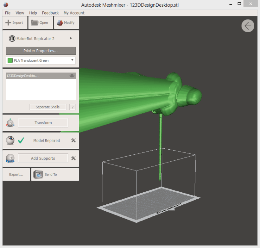
Task: Open the Feedback menu
Action: [x=50, y=13]
